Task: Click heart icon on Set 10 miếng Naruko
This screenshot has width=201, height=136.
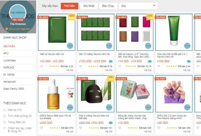Action: pyautogui.click(x=80, y=66)
